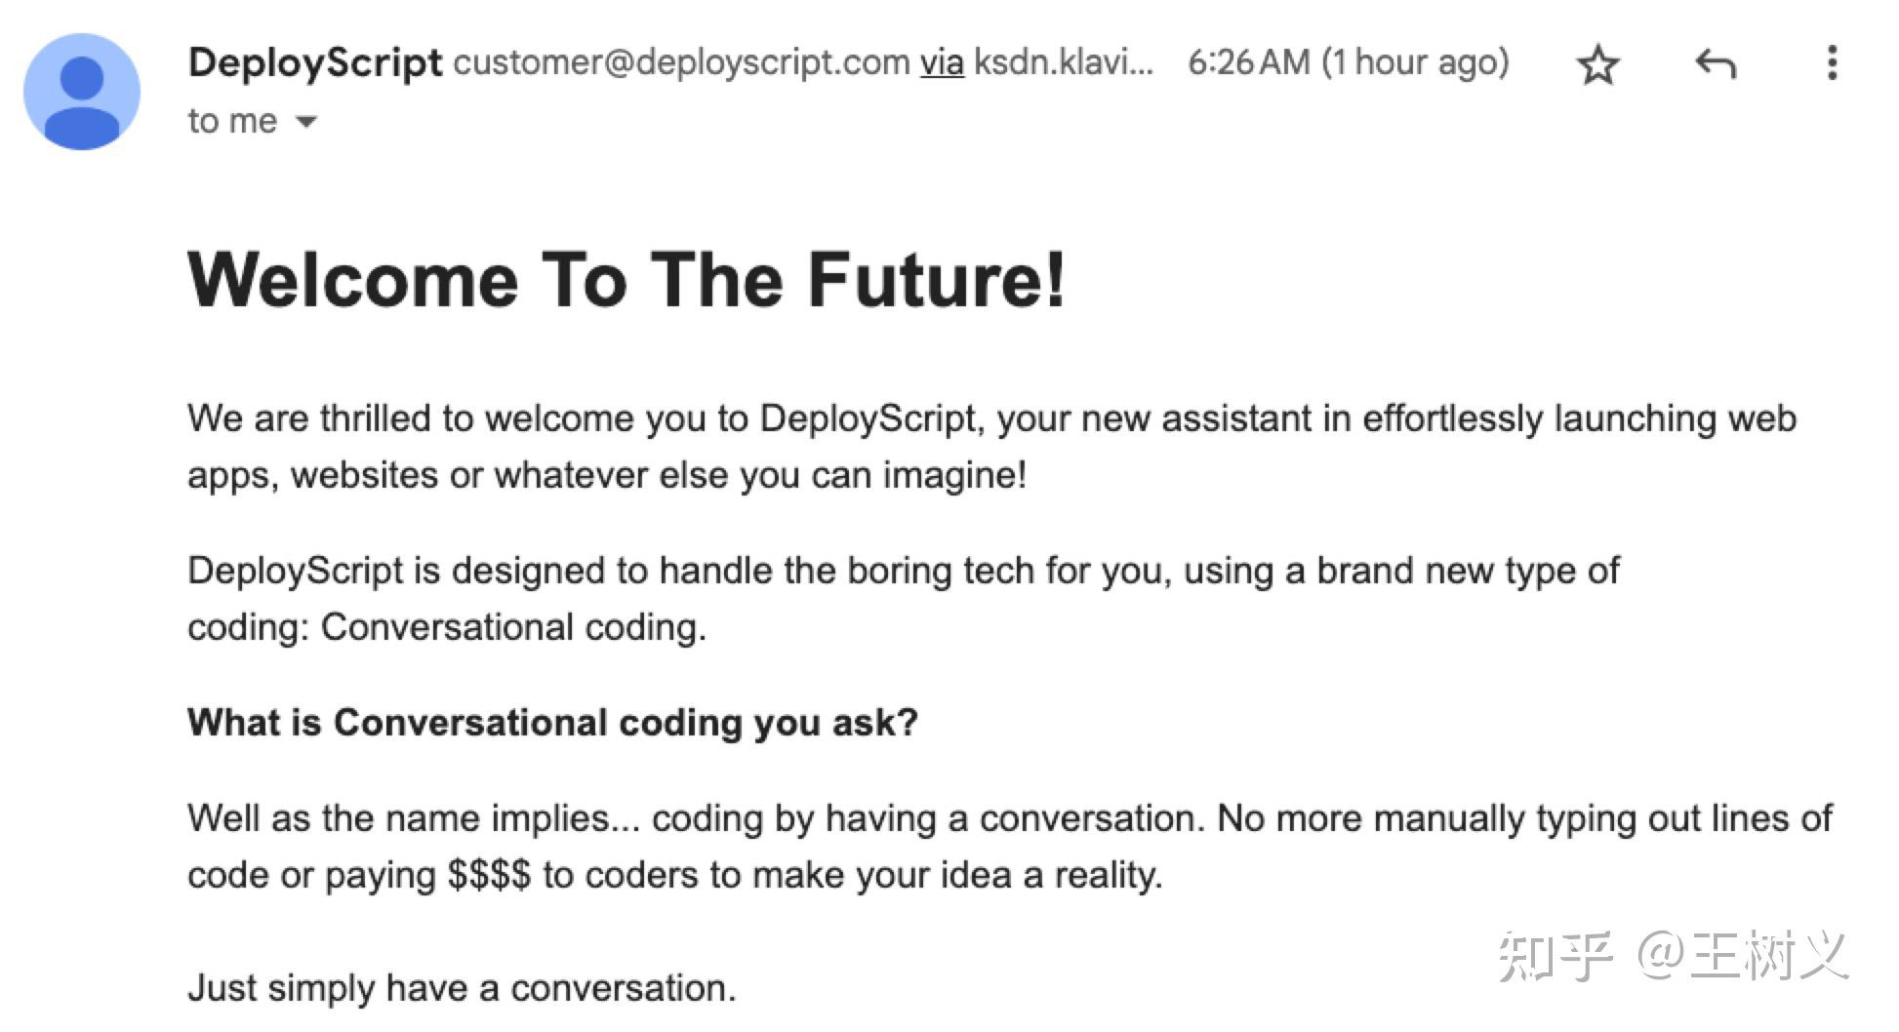This screenshot has width=1899, height=1032.
Task: Click the customer@deployscript.com address
Action: click(x=681, y=62)
